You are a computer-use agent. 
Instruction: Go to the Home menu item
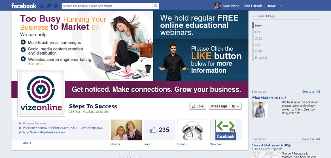[271, 6]
